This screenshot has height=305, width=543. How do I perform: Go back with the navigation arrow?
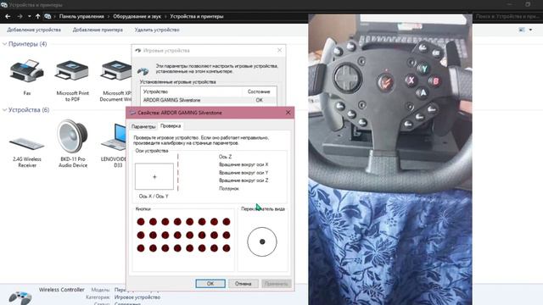pos(8,16)
